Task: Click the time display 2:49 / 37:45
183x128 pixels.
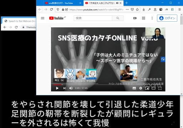Action: [x=81, y=88]
